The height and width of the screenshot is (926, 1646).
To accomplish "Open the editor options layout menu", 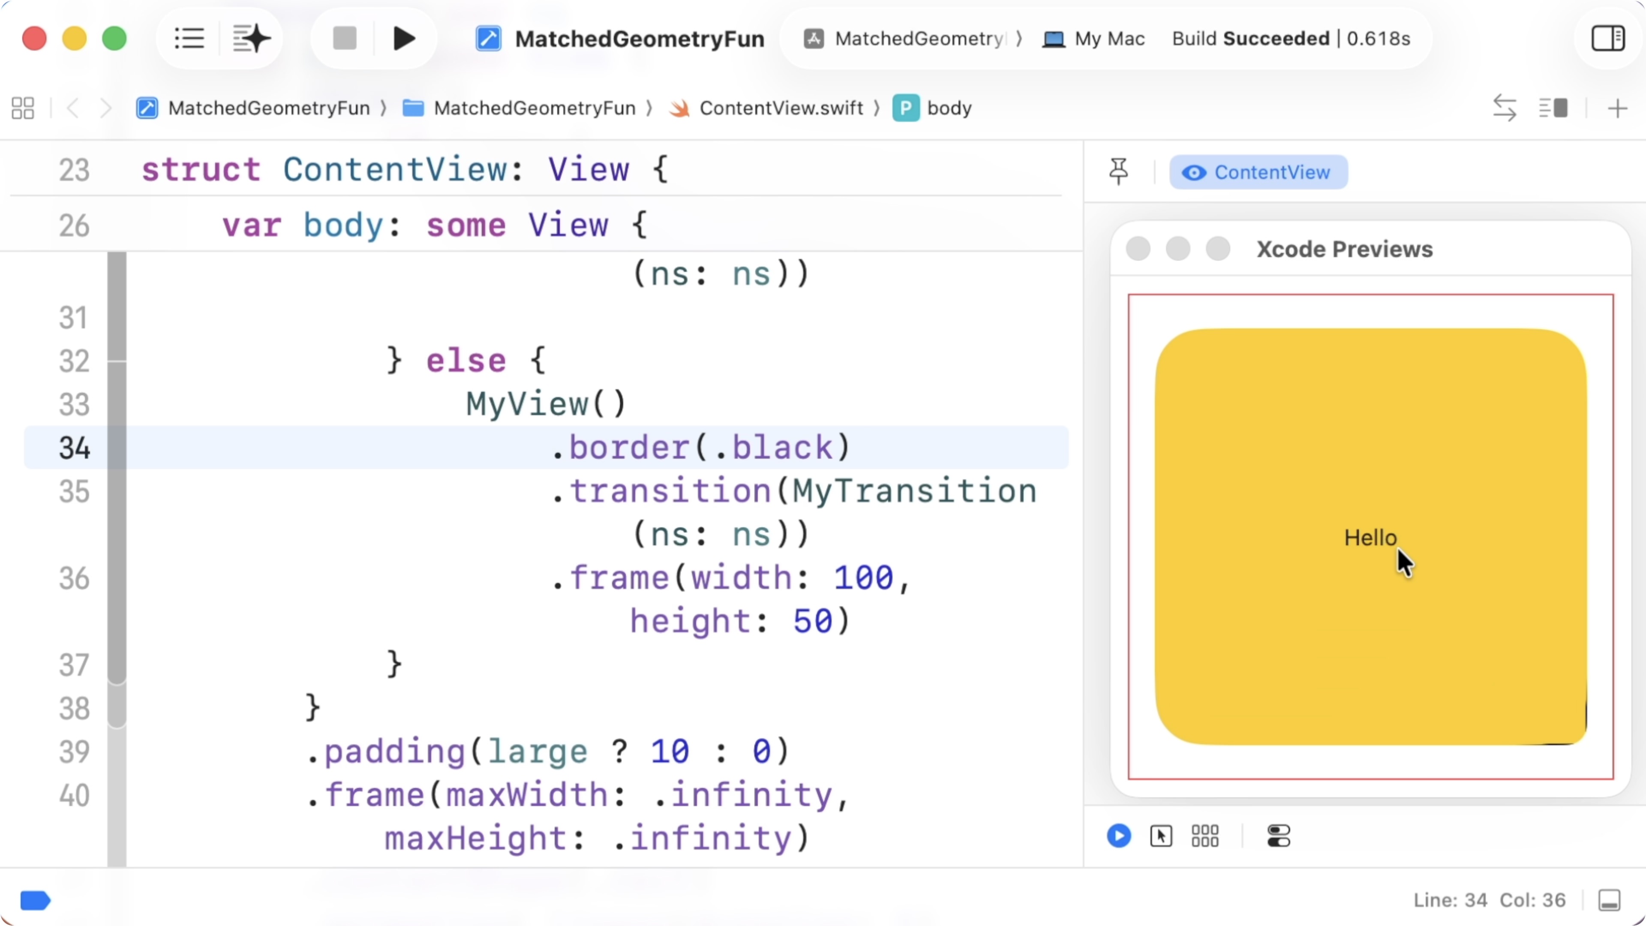I will tap(1553, 108).
